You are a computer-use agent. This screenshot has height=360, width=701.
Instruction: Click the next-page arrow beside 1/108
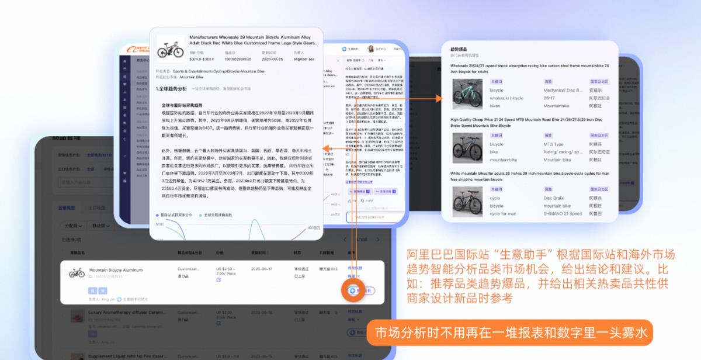pyautogui.click(x=378, y=239)
